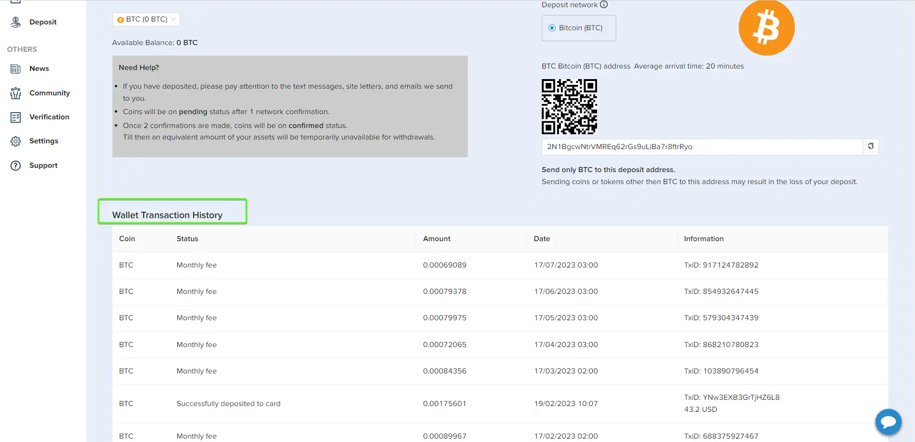915x442 pixels.
Task: Click TxiD: 868210780823
Action: pyautogui.click(x=721, y=345)
